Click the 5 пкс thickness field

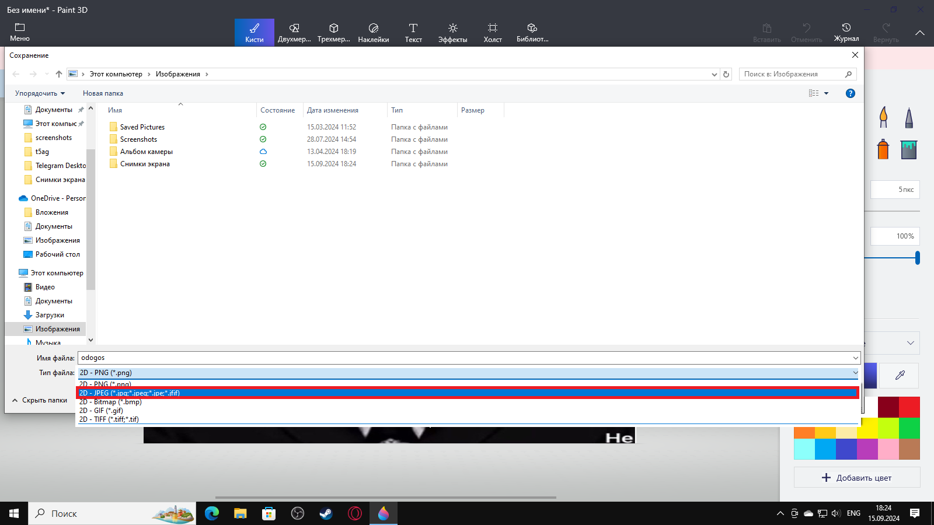point(895,190)
